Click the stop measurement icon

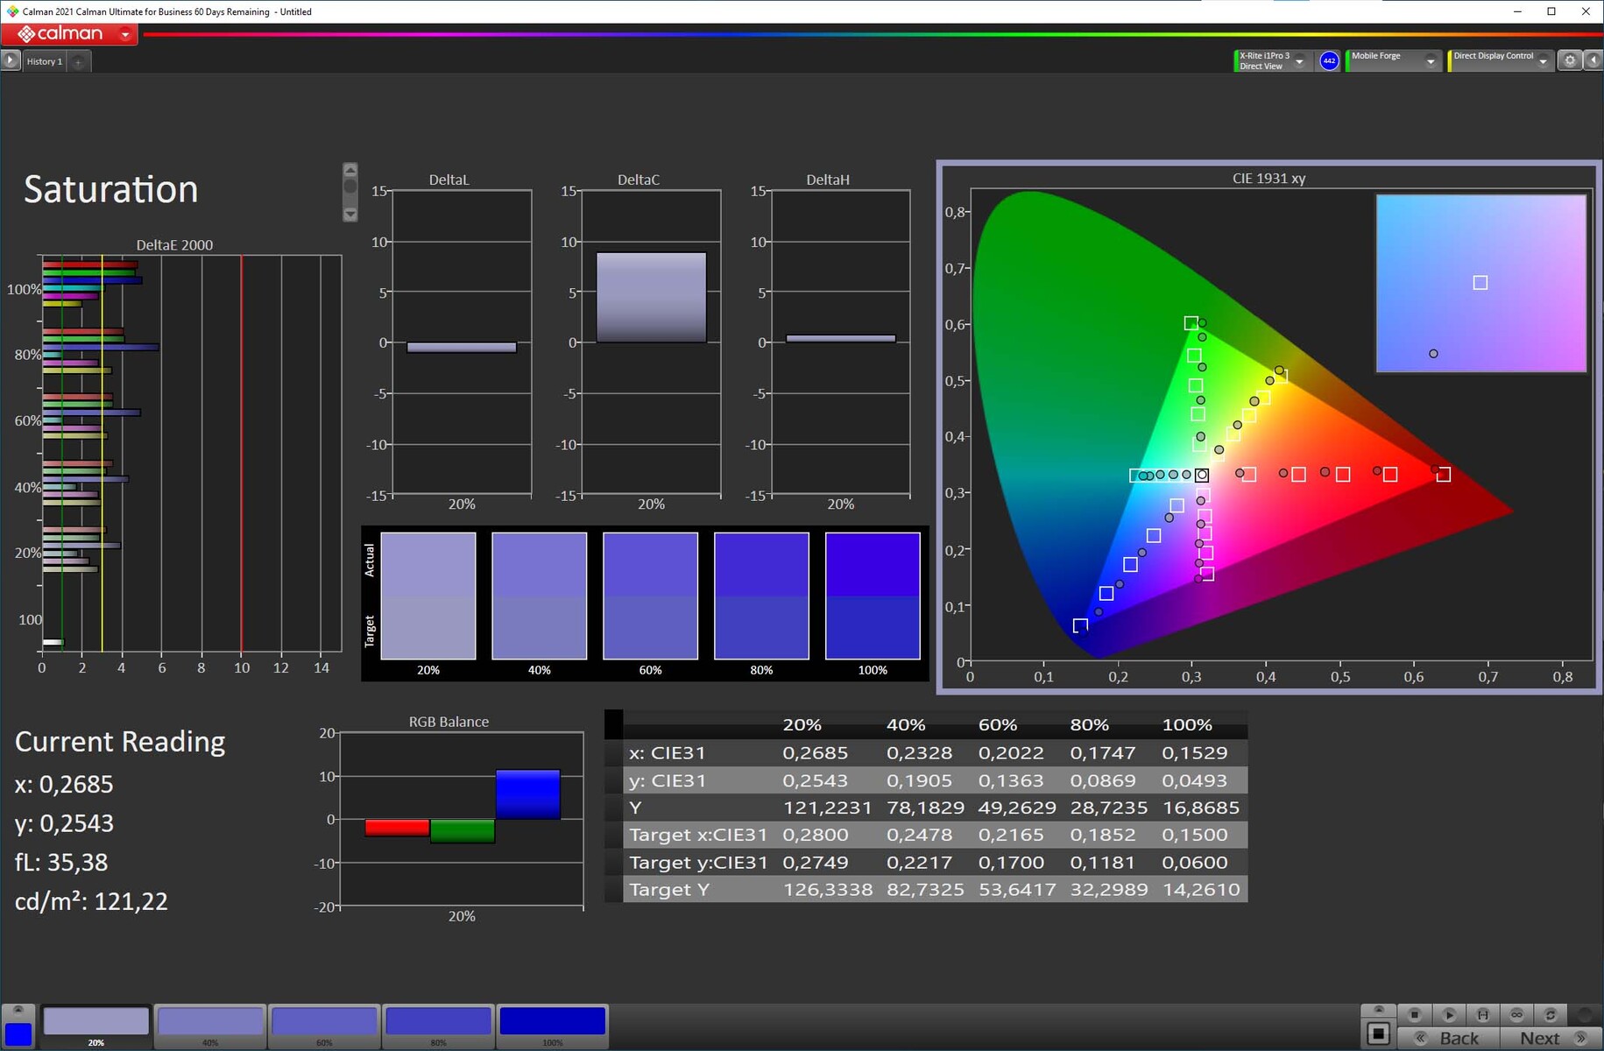coord(1414,1014)
